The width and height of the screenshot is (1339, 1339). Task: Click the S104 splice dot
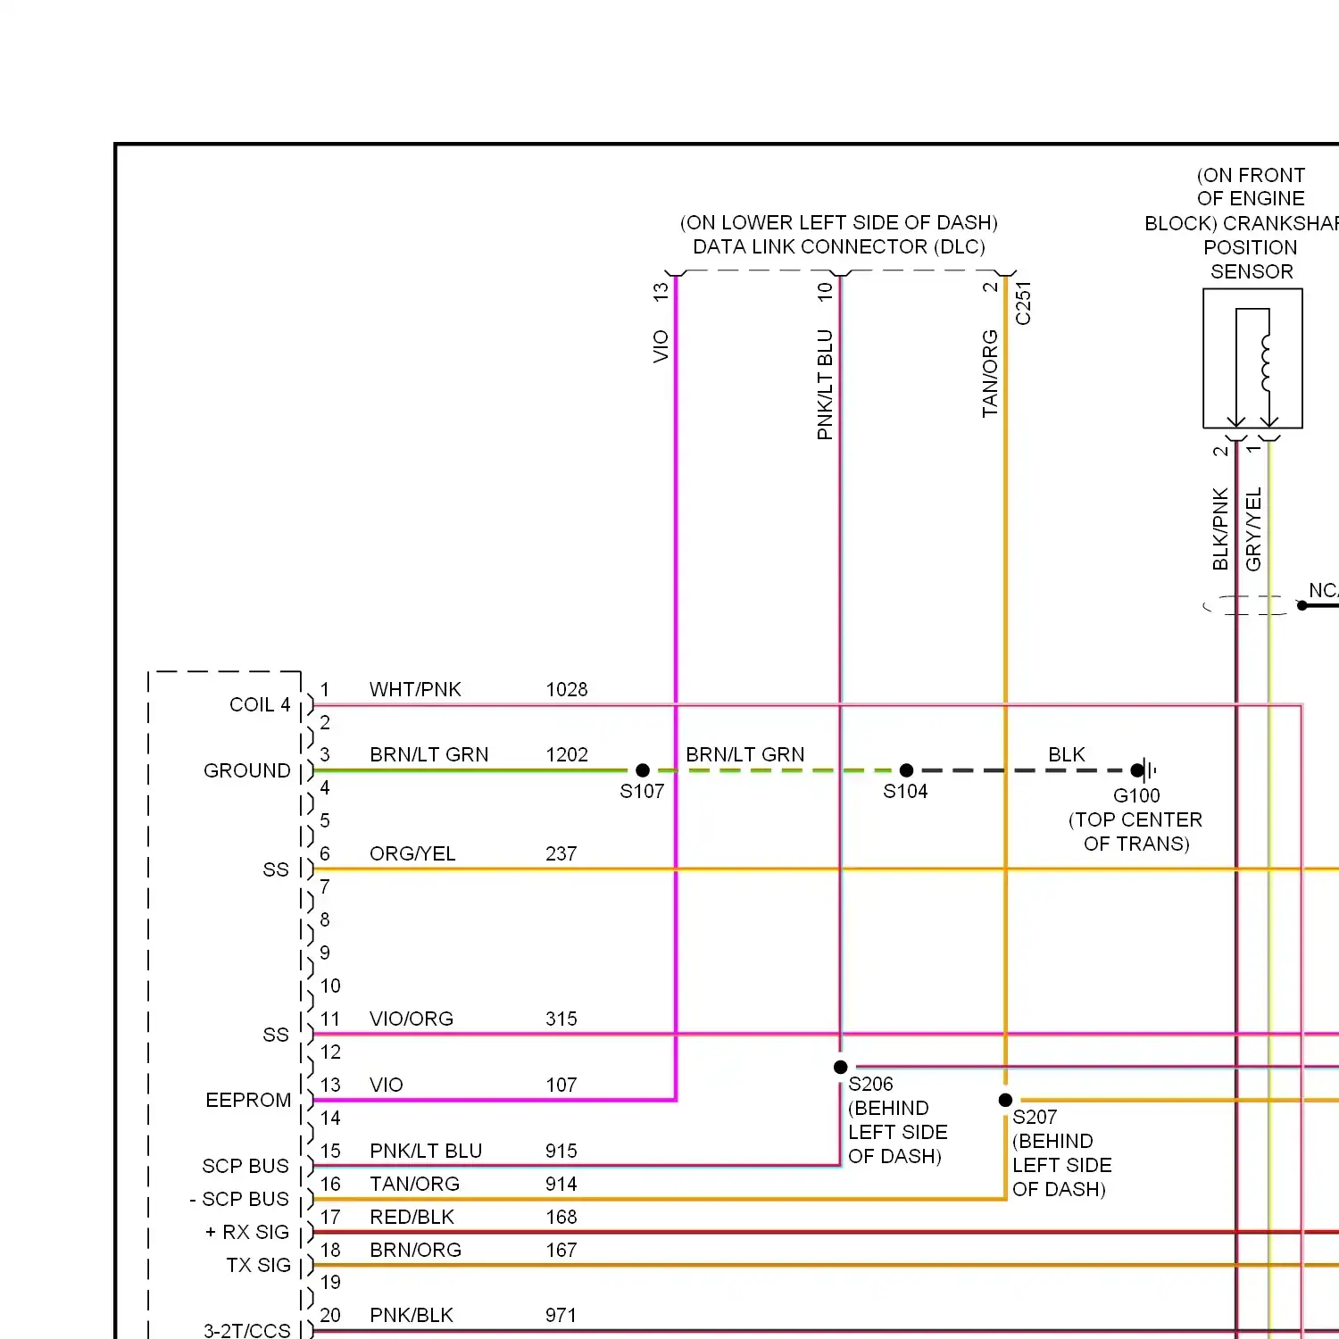906,770
